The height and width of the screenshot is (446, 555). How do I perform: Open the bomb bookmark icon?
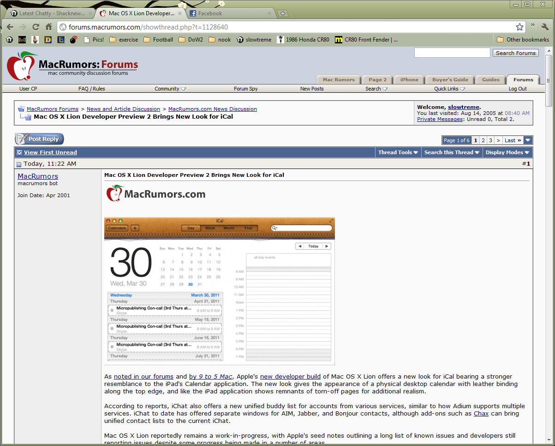pos(74,40)
